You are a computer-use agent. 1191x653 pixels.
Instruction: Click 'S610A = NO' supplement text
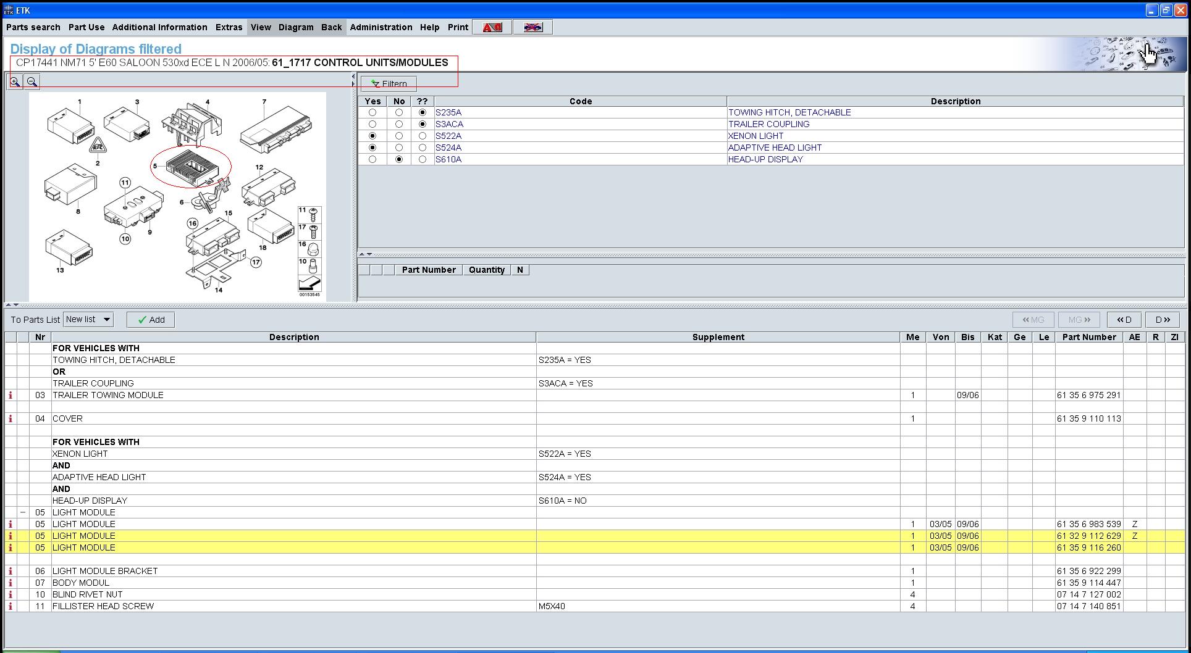pos(563,501)
